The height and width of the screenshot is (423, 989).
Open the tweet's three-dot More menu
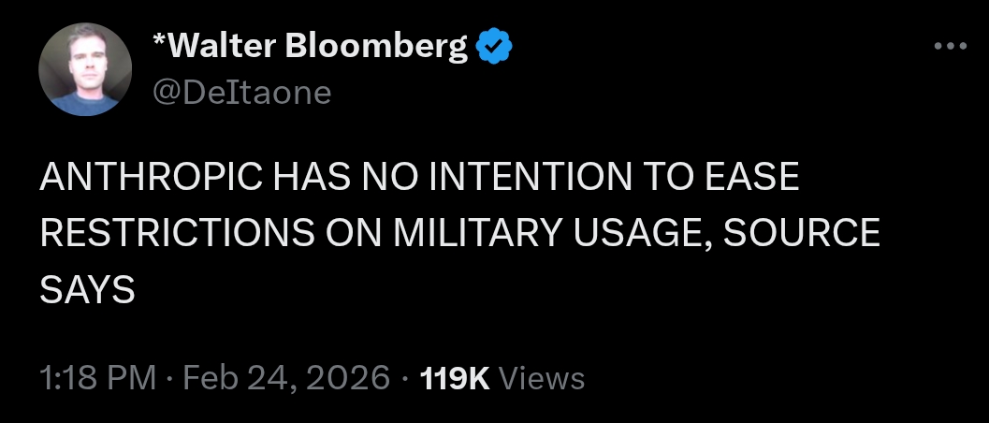pyautogui.click(x=950, y=46)
